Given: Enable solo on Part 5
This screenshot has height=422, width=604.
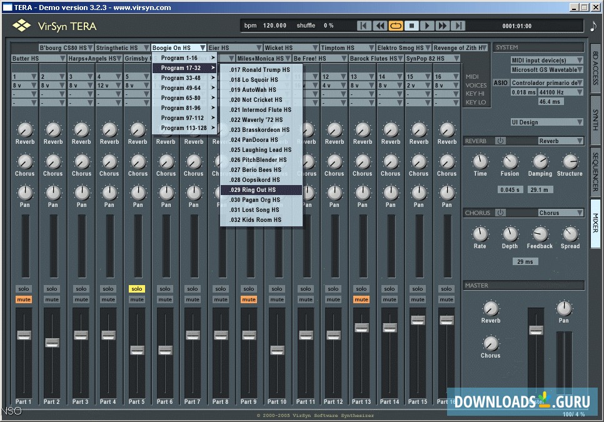Looking at the screenshot, I should pos(137,289).
